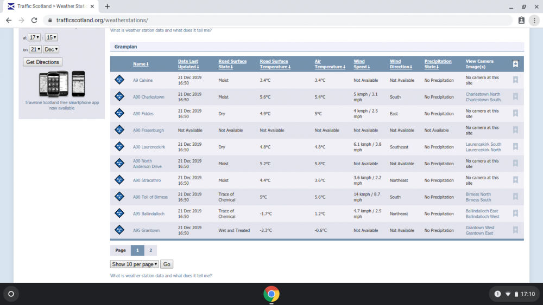Bookmark the A9 Calvine row
This screenshot has width=543, height=305.
coord(515,80)
